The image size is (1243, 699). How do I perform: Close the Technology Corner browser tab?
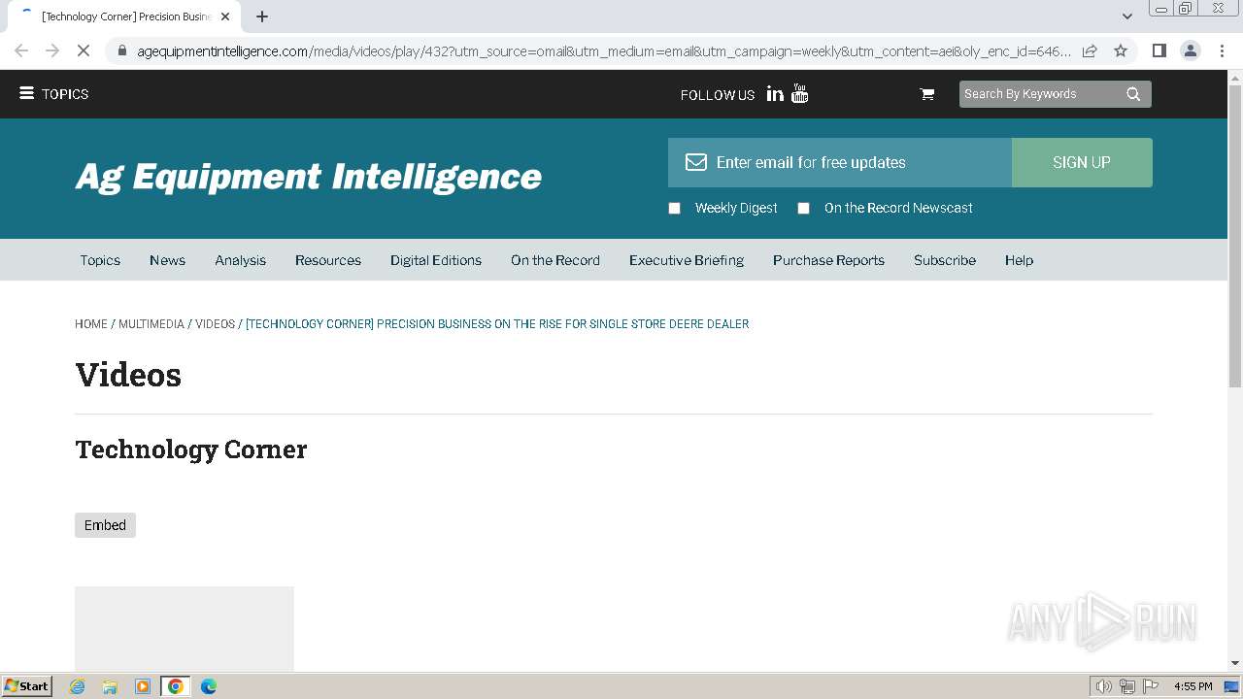coord(225,17)
